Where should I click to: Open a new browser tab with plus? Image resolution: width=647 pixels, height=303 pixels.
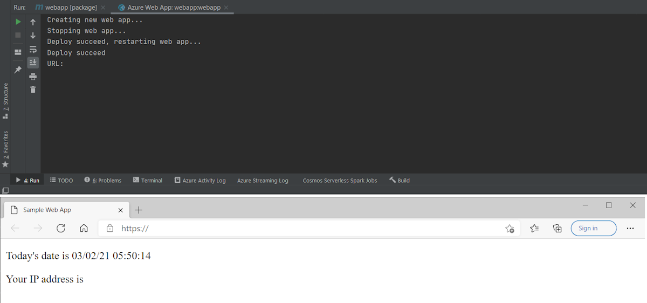[139, 210]
